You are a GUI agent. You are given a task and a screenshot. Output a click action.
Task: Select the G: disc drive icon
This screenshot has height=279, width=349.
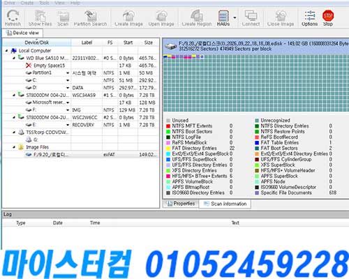tap(29, 139)
